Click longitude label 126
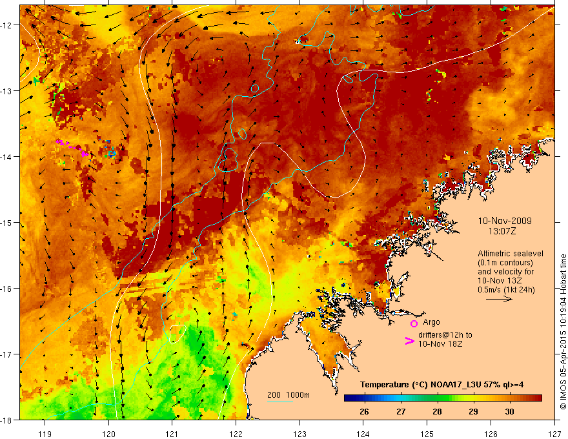 tap(491, 434)
